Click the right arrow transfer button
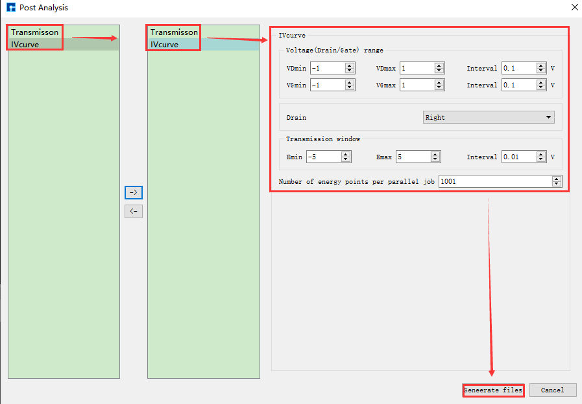 pyautogui.click(x=133, y=192)
